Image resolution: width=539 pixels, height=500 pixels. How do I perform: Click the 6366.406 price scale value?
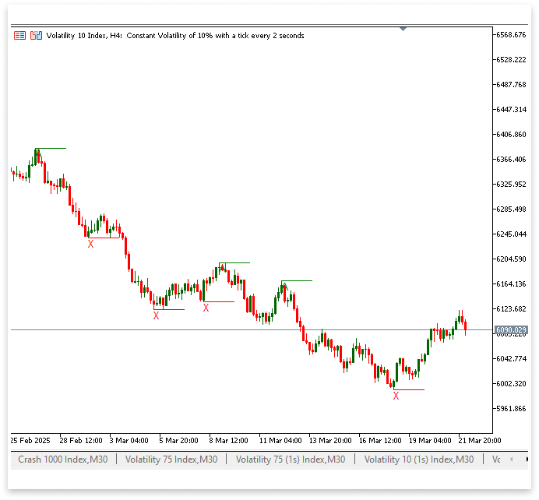coord(511,160)
